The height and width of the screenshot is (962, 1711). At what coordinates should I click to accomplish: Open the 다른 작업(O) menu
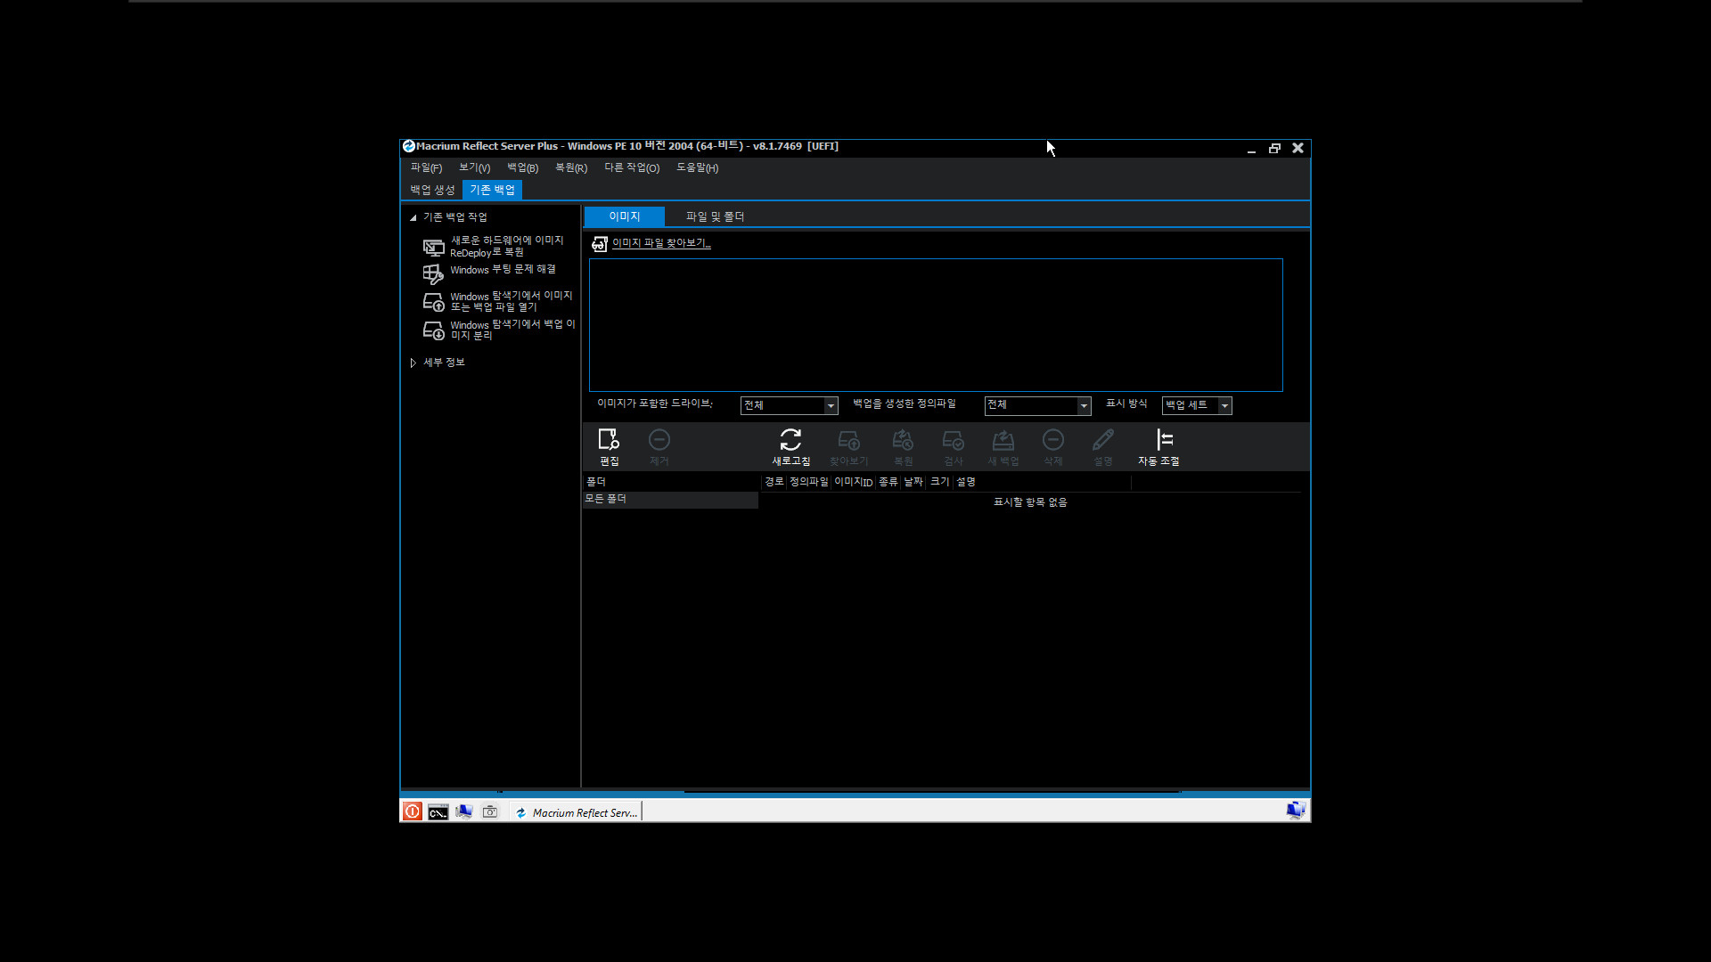coord(632,167)
